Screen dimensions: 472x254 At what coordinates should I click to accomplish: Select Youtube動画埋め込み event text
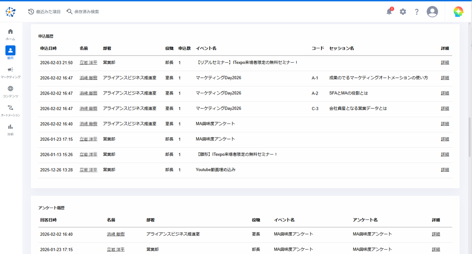tap(216, 170)
